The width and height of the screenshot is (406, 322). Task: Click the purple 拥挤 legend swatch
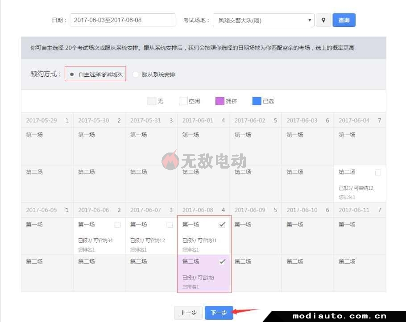point(220,101)
